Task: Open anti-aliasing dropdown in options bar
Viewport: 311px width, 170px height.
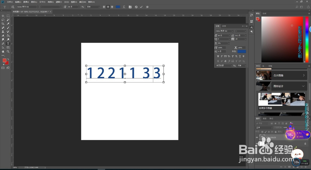Action: pyautogui.click(x=99, y=7)
